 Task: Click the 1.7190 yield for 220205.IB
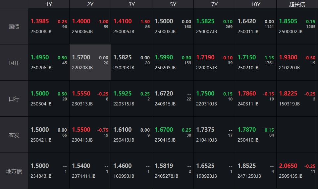click(206, 57)
